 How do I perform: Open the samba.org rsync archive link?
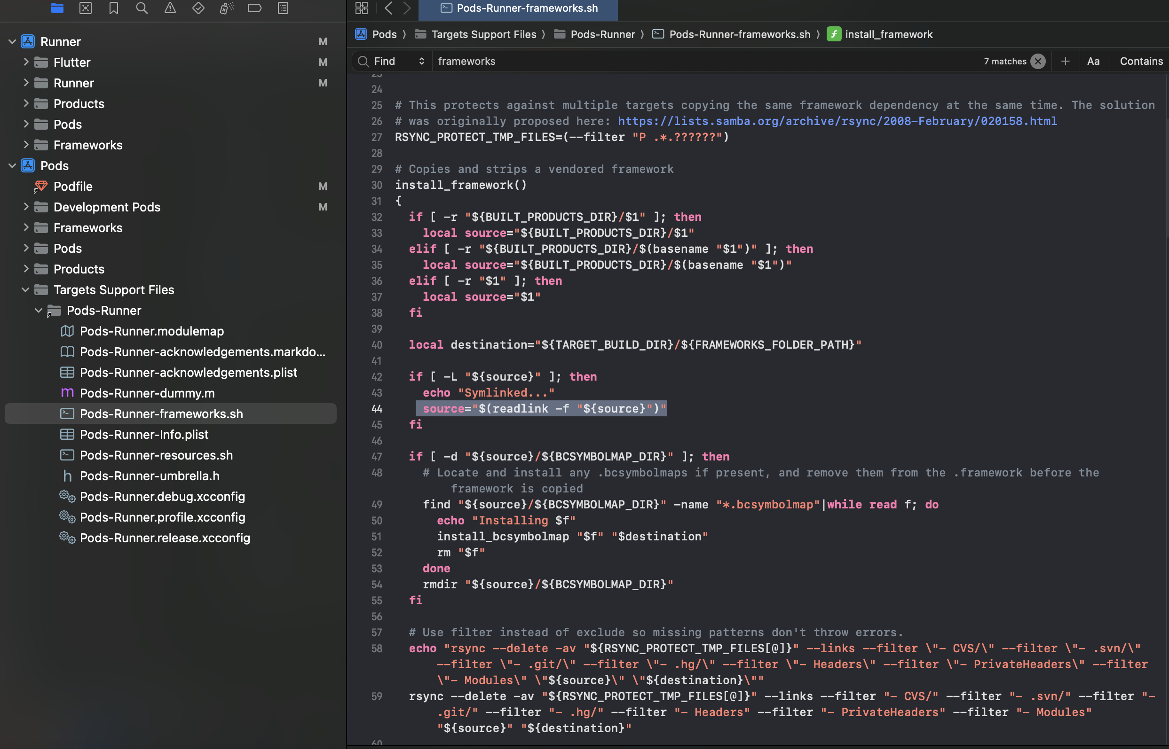[837, 121]
